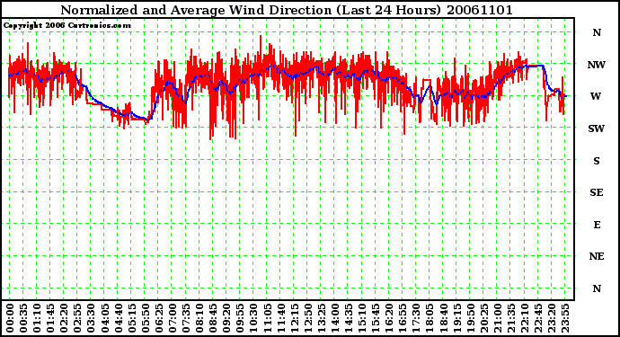Click the 03:30 time axis label
Viewport: 620px width, 337px height.
91,319
